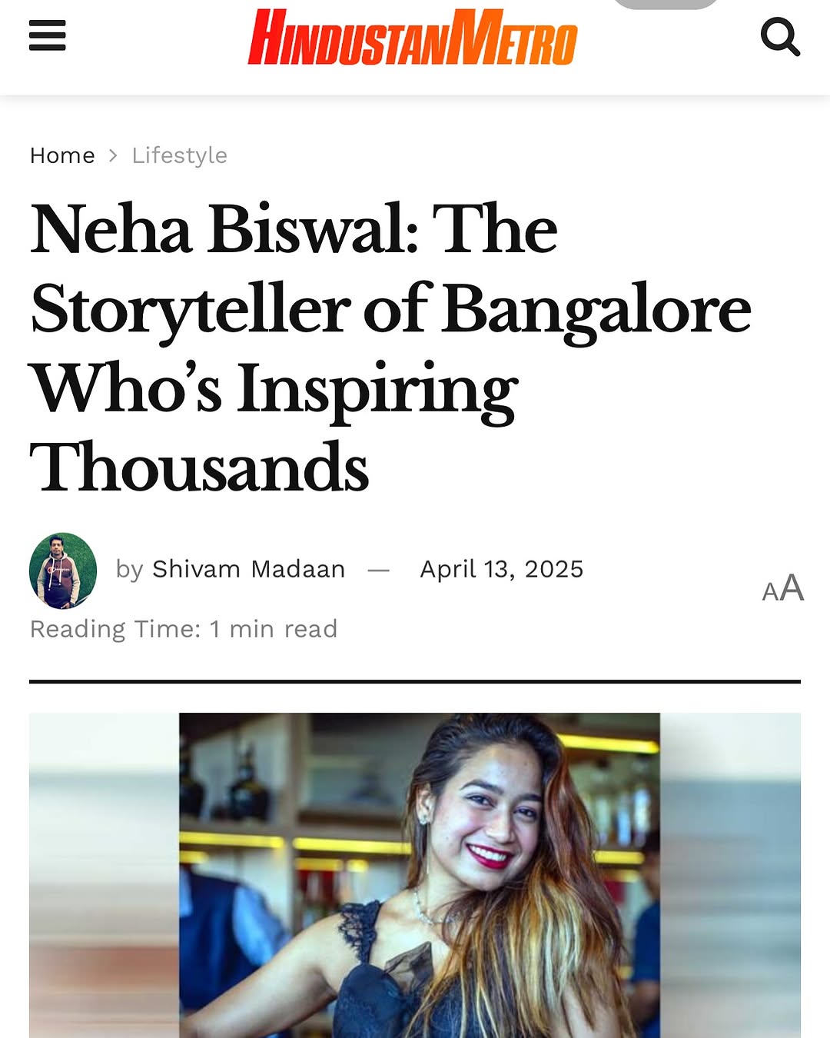The width and height of the screenshot is (830, 1038).
Task: Click the dash between author and date
Action: tap(379, 570)
